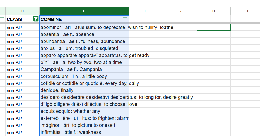Select the 'ānxius –a –um: troubled, disquieted' cell

[84, 48]
